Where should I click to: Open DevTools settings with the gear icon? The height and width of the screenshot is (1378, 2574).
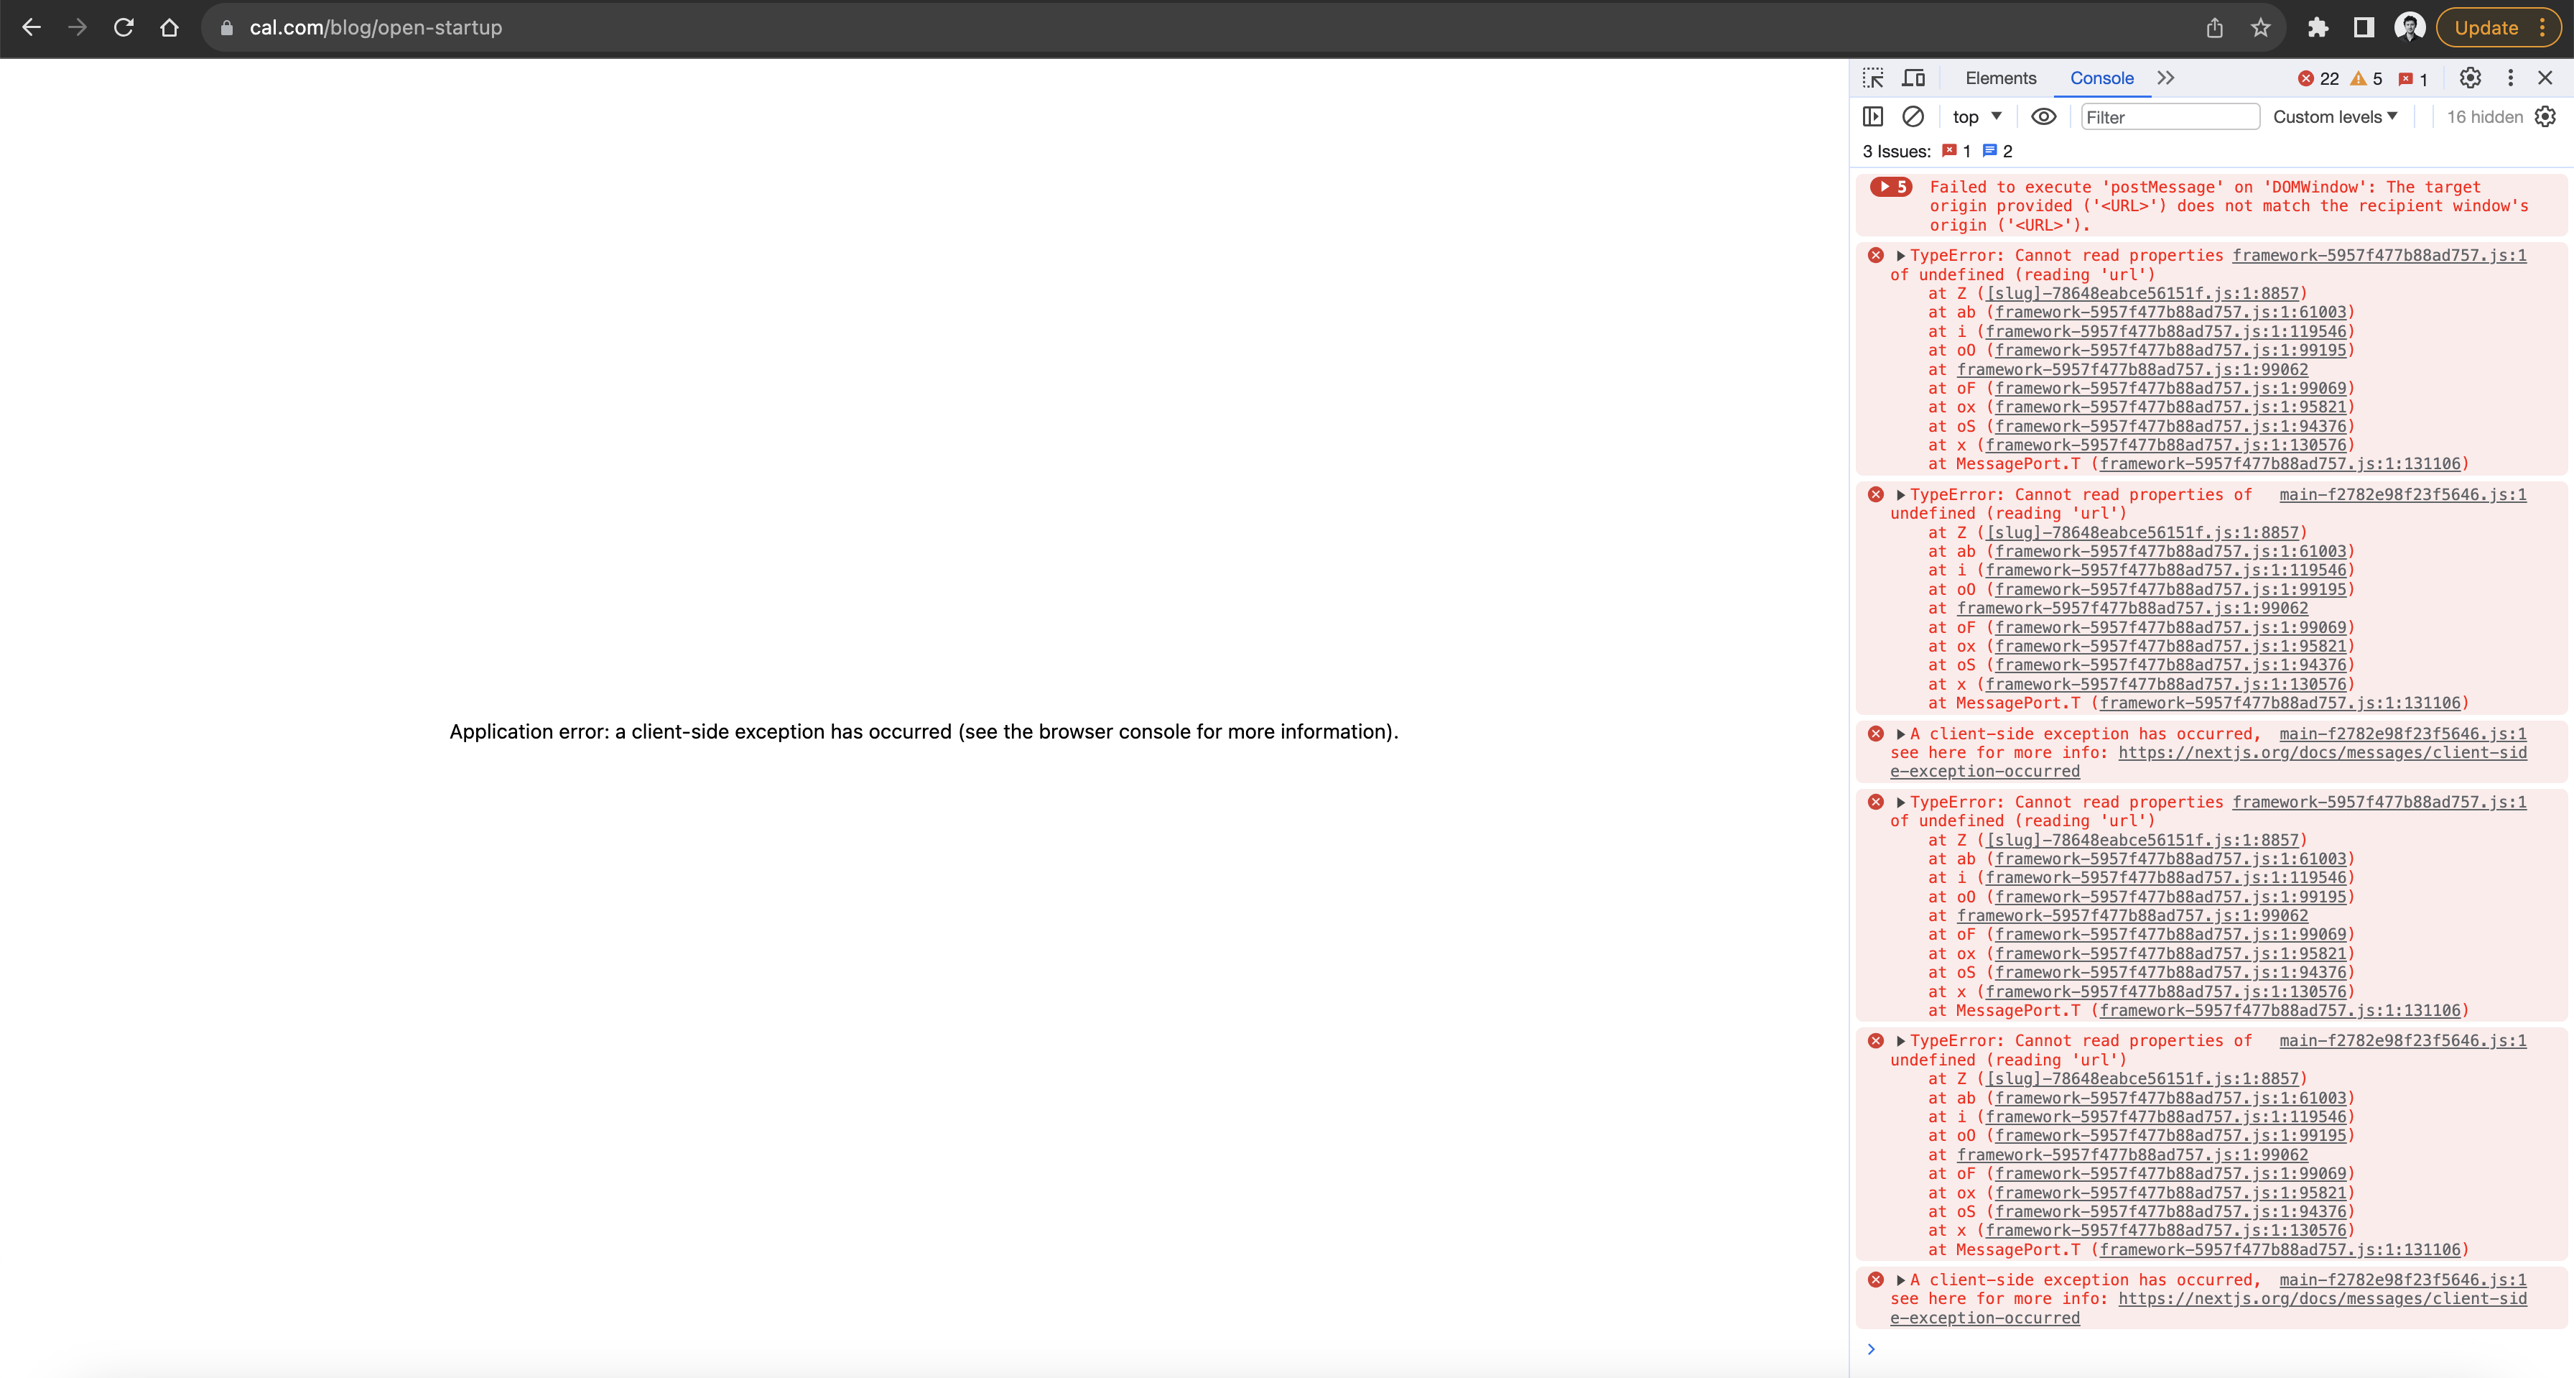[x=2469, y=77]
